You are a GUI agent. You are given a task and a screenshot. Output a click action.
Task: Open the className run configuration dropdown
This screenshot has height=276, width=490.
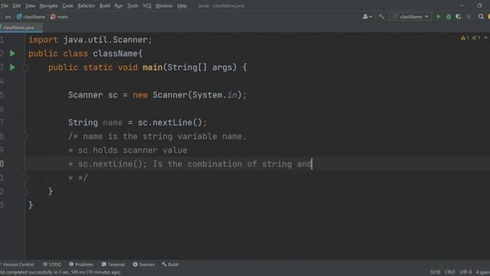410,17
